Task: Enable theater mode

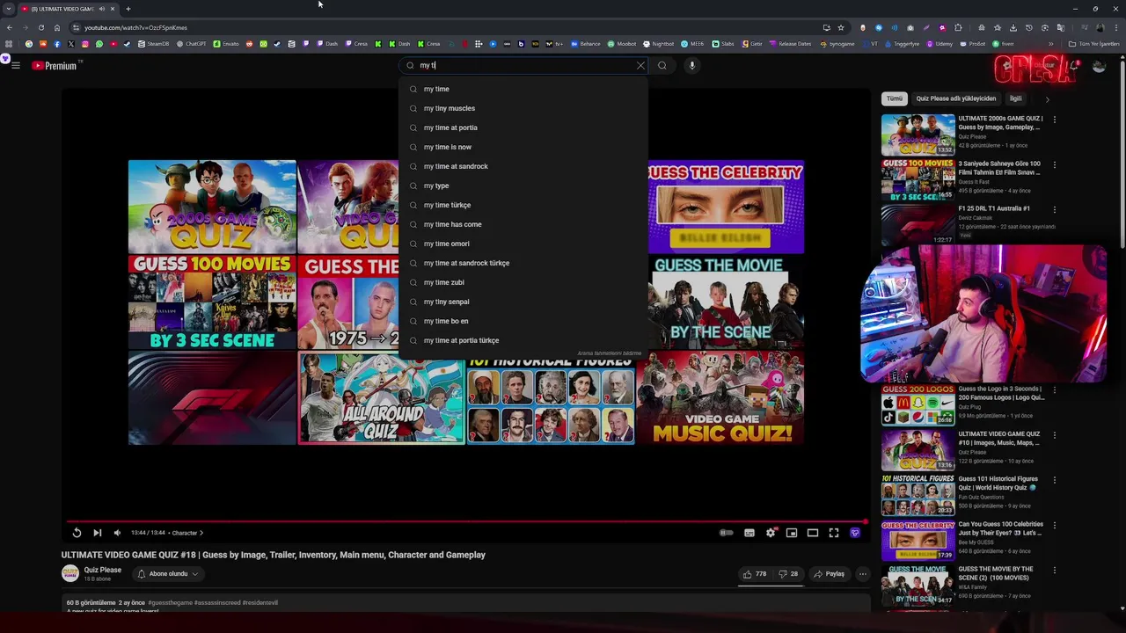Action: click(813, 533)
